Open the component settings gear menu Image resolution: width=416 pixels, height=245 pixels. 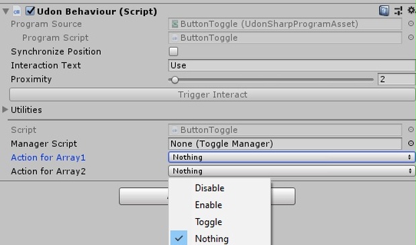click(x=411, y=11)
